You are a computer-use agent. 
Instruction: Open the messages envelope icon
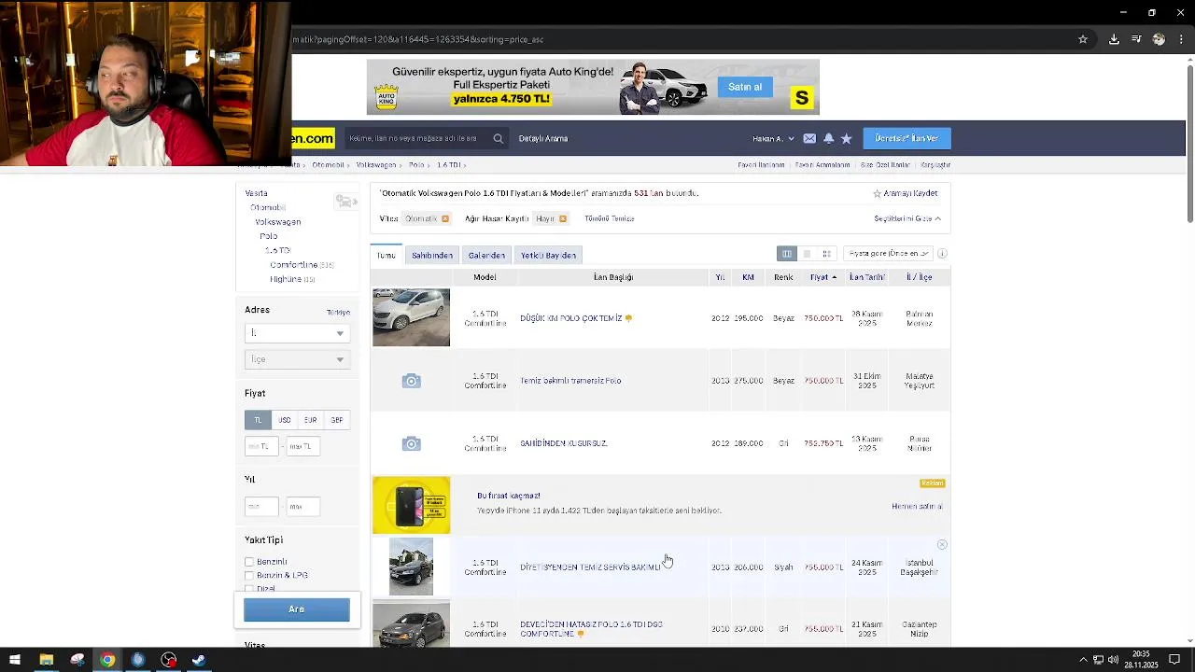pyautogui.click(x=809, y=138)
